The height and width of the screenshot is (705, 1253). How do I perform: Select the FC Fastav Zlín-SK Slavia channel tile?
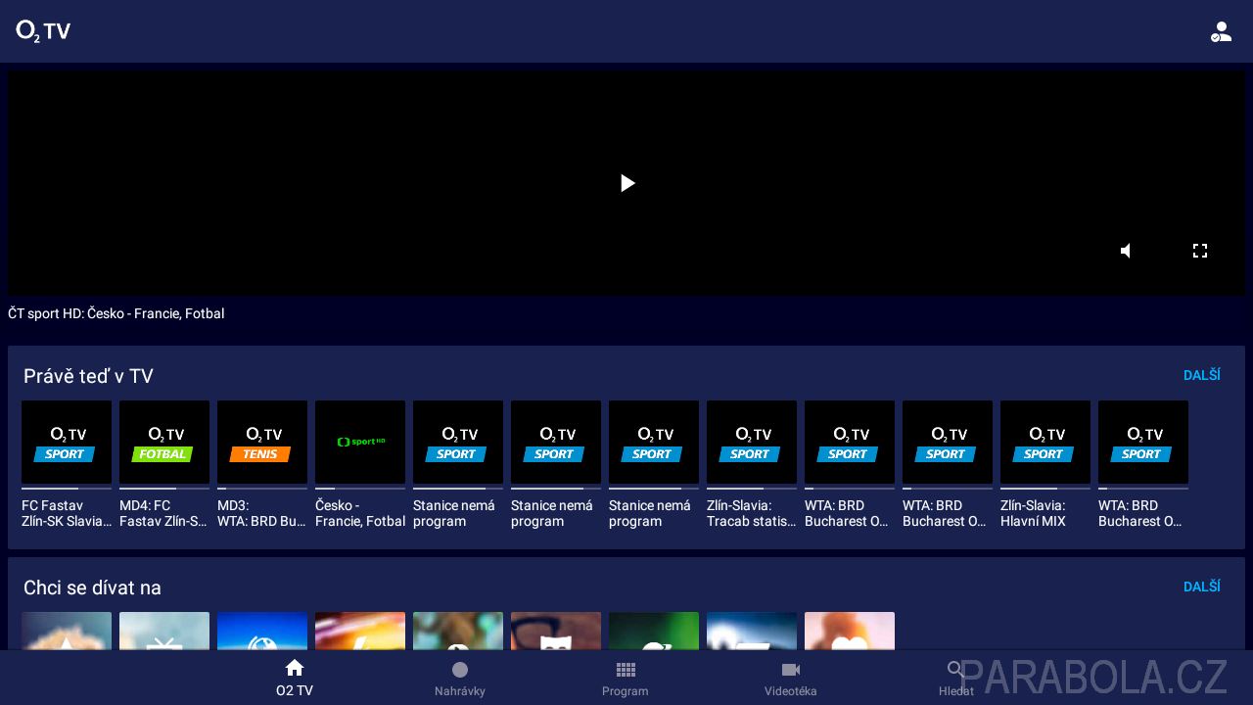click(x=67, y=442)
